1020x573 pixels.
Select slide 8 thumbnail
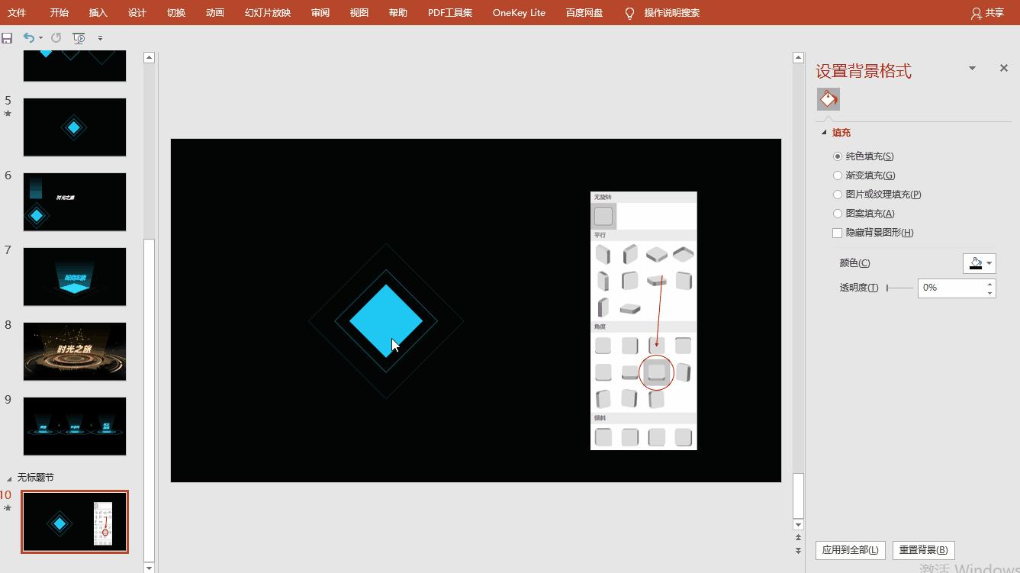(75, 351)
